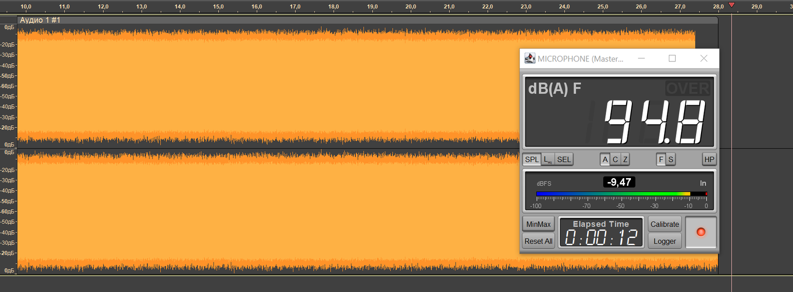793x292 pixels.
Task: Click the 15,0 mark on the timeline ruler
Action: (218, 6)
